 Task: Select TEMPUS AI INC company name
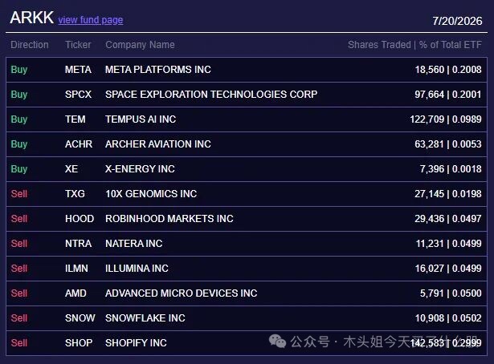(x=141, y=119)
